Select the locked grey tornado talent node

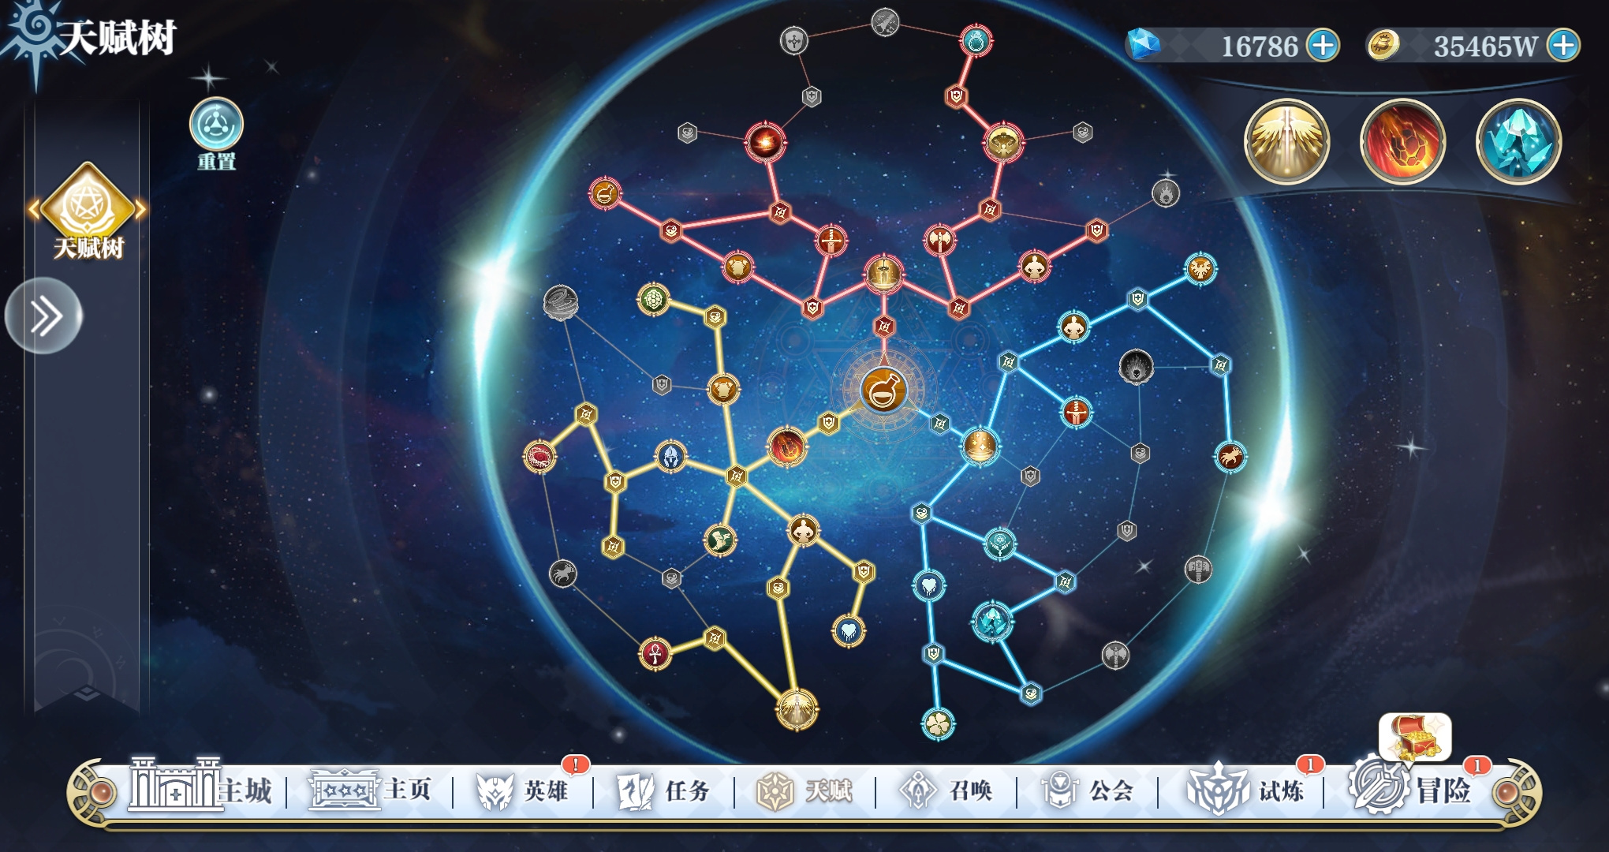561,303
